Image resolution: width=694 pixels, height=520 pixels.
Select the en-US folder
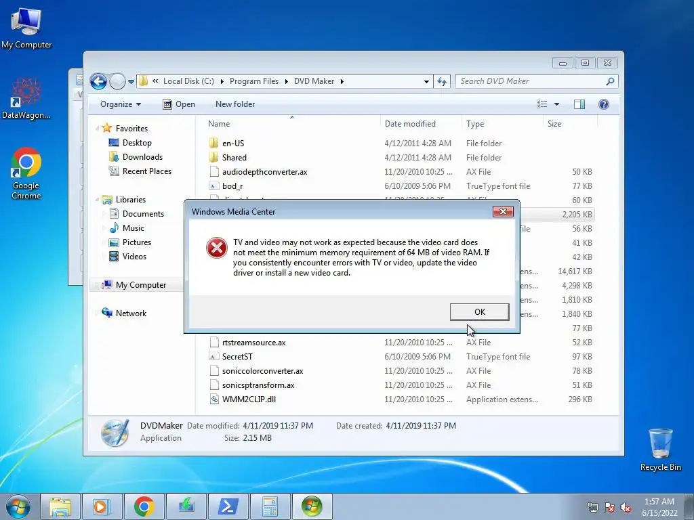pyautogui.click(x=233, y=144)
